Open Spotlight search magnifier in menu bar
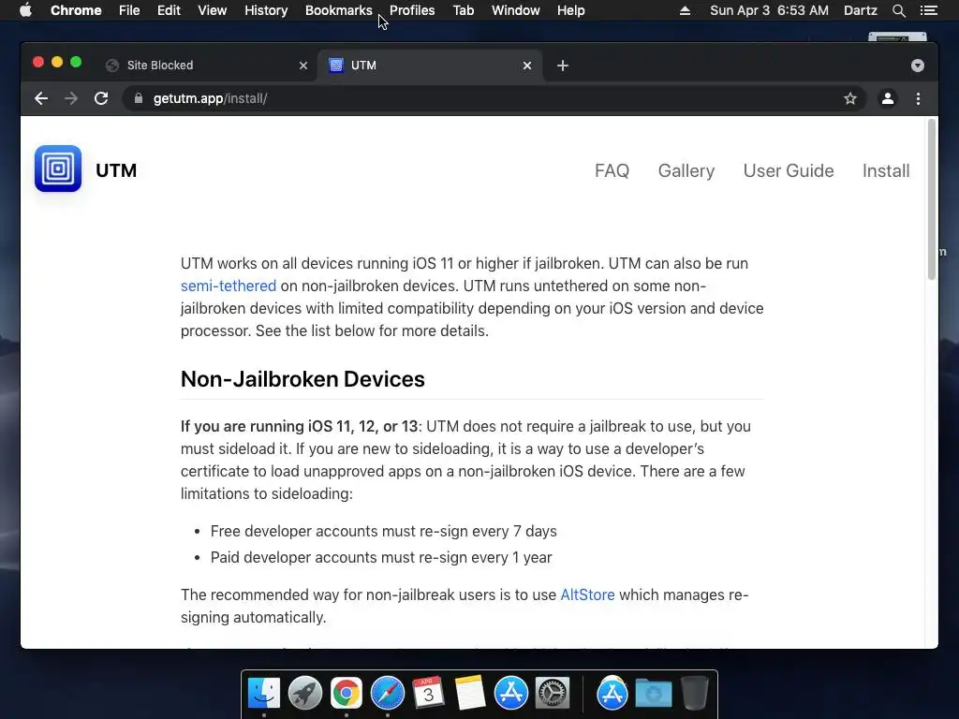The width and height of the screenshot is (959, 719). click(898, 10)
